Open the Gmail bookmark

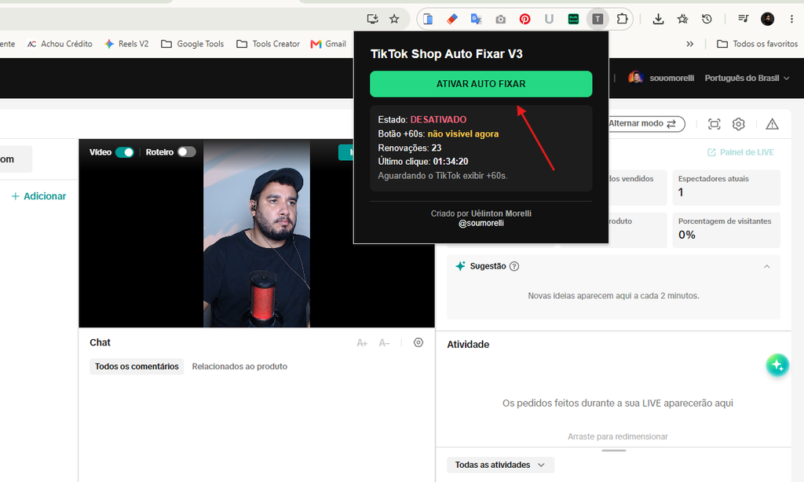point(328,44)
